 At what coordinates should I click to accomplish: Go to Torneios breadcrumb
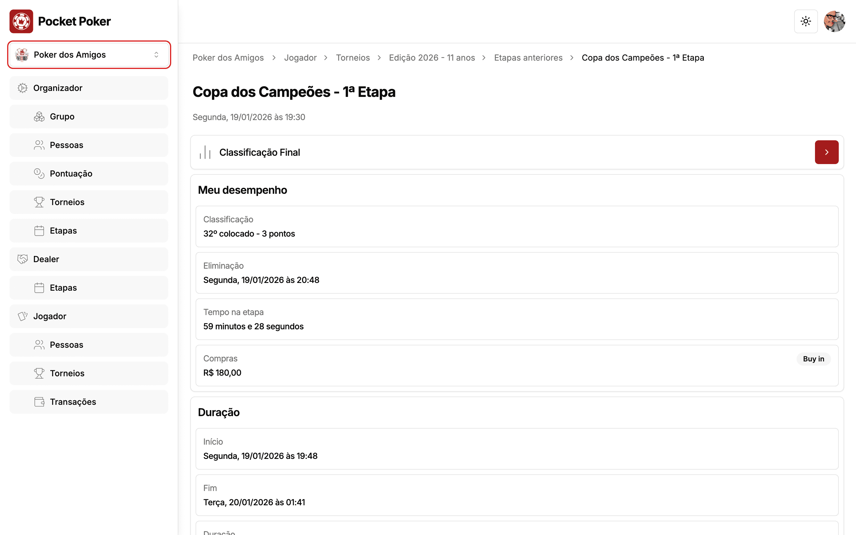(x=353, y=58)
